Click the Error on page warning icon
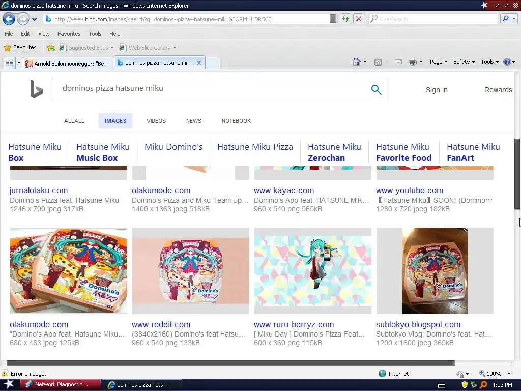 click(x=5, y=373)
